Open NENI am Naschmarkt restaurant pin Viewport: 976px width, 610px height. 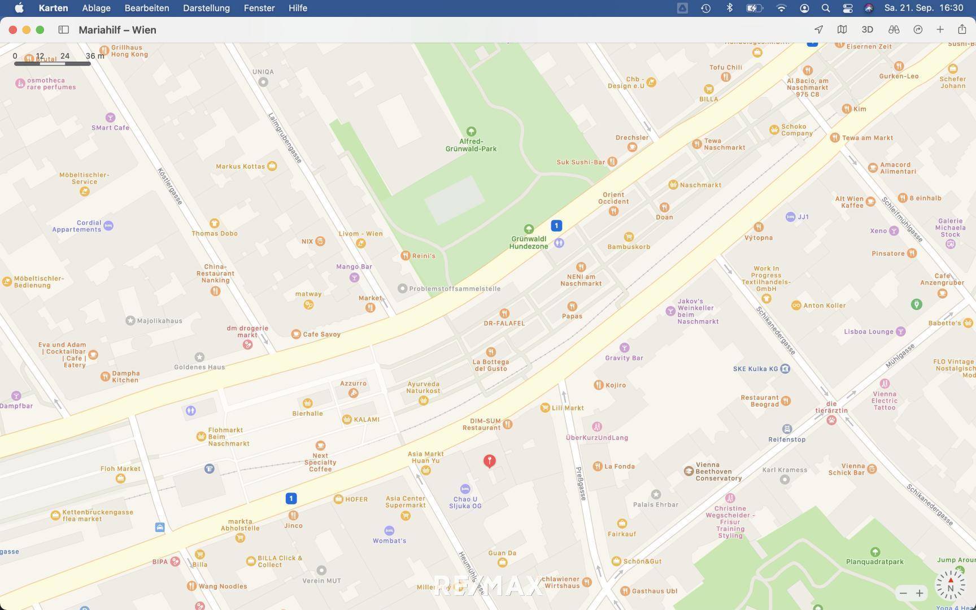click(581, 267)
